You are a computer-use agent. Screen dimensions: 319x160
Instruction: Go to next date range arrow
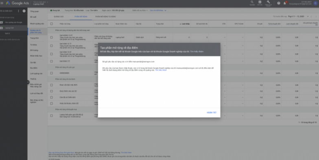click(x=316, y=16)
